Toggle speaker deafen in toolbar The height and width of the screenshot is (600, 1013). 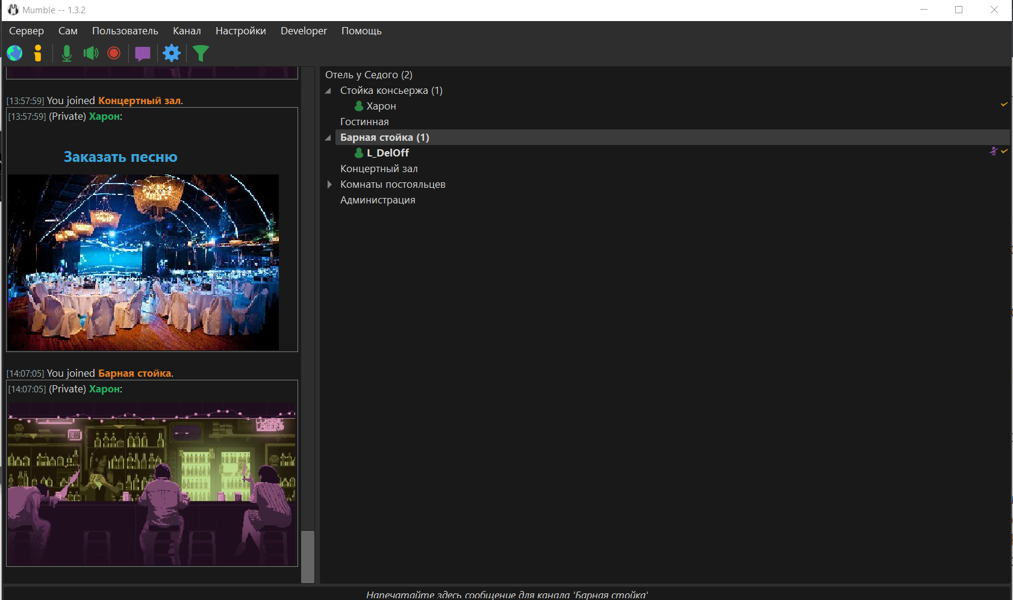click(x=91, y=54)
